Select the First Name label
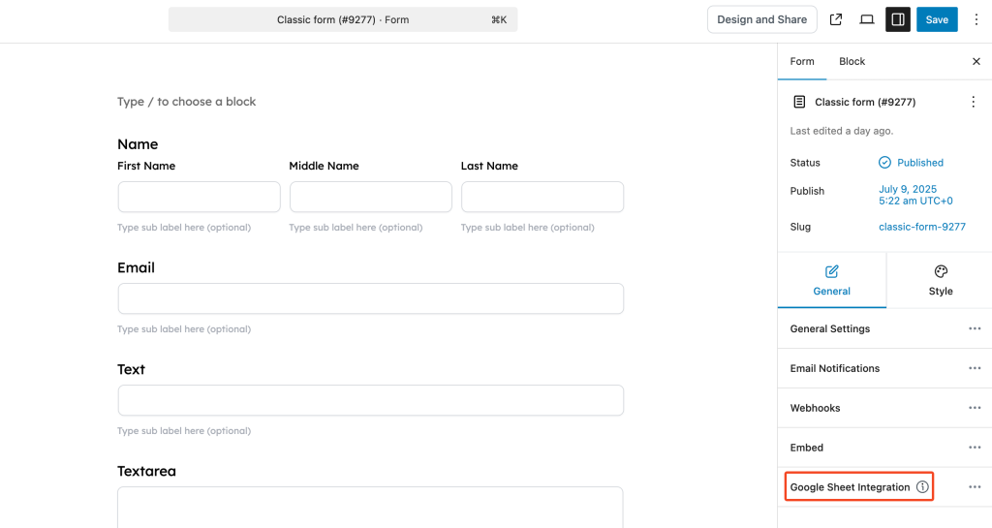This screenshot has height=528, width=992. [x=146, y=166]
